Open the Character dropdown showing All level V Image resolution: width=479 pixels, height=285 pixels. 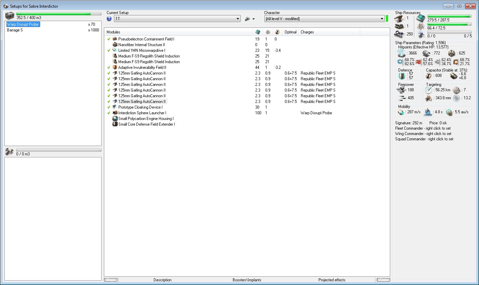[x=324, y=19]
